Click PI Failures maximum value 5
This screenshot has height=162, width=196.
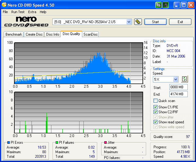click(94, 152)
